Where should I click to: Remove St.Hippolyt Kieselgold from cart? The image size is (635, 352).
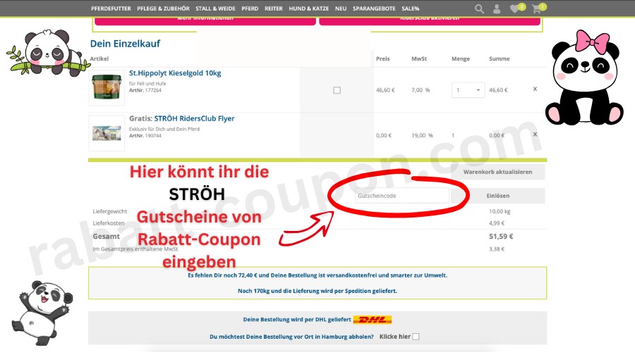(535, 89)
